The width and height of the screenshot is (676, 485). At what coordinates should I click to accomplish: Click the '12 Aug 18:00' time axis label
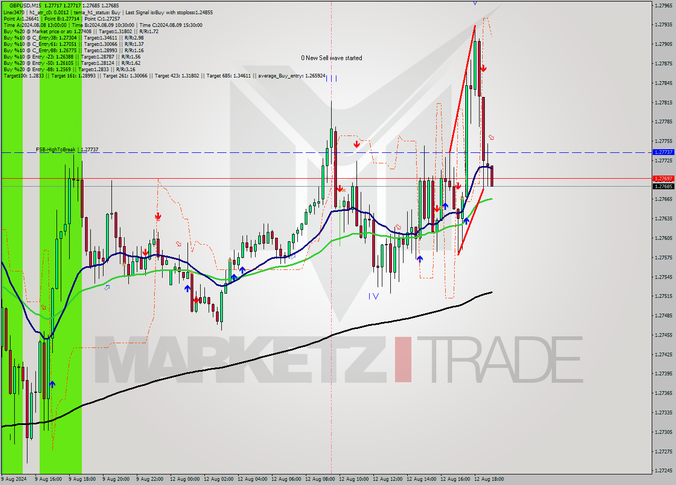489,479
